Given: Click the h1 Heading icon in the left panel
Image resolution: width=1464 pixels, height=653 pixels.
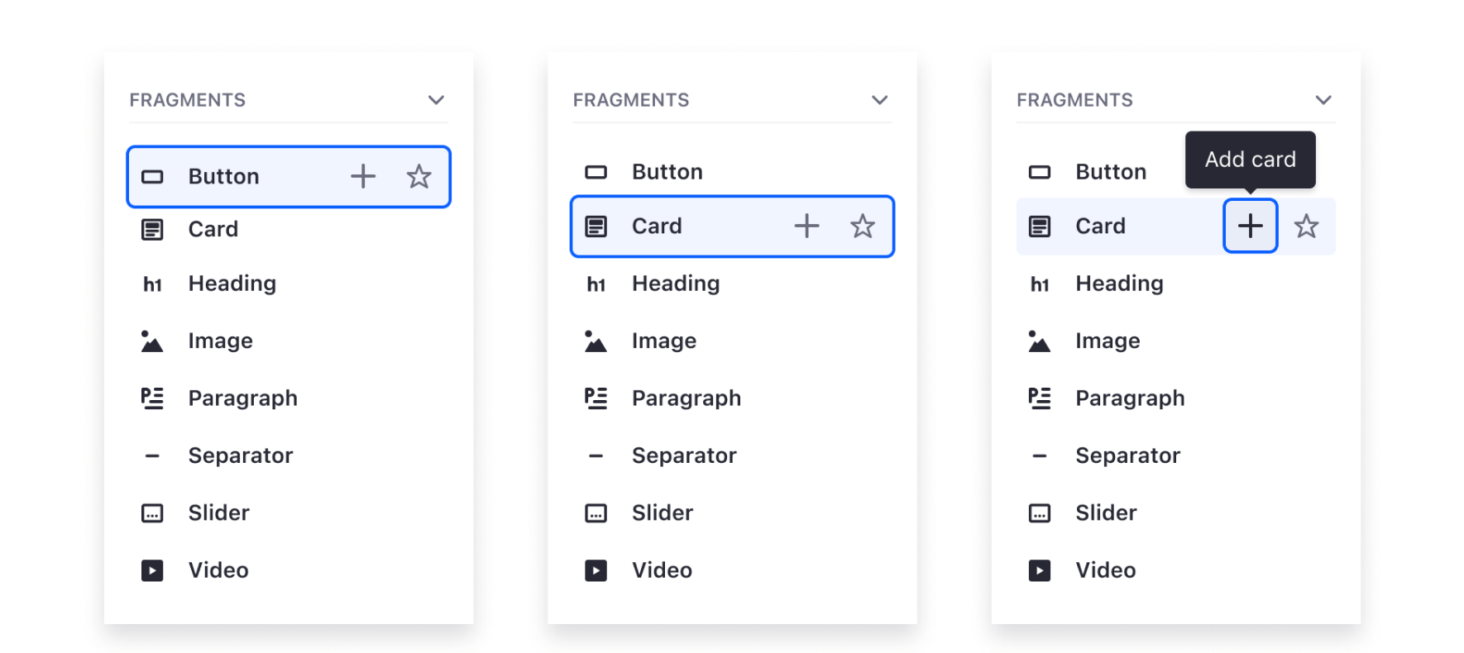Looking at the screenshot, I should (x=152, y=284).
